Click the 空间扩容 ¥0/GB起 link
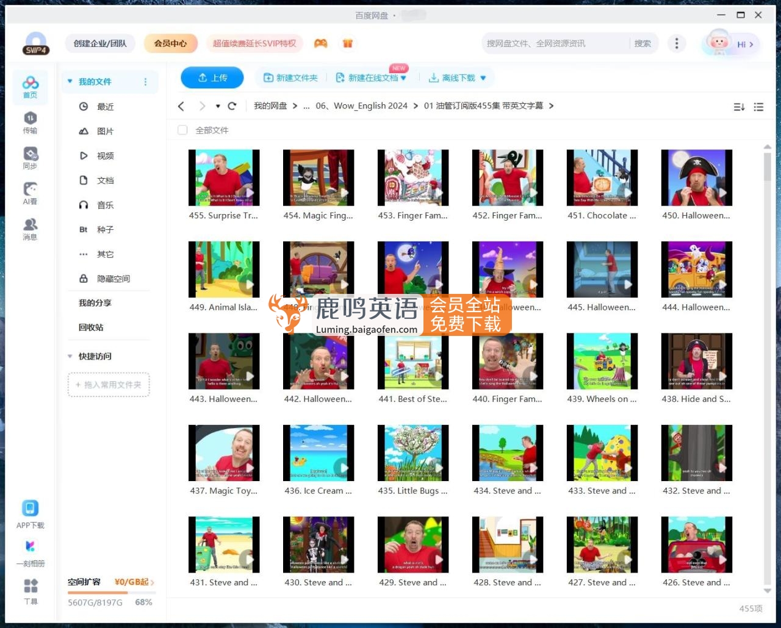The height and width of the screenshot is (628, 781). tap(110, 582)
